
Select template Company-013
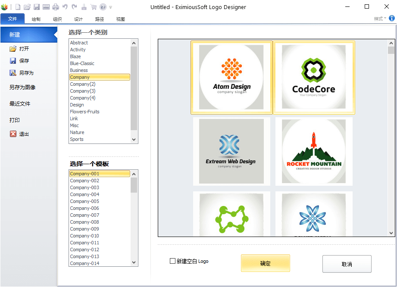point(100,257)
